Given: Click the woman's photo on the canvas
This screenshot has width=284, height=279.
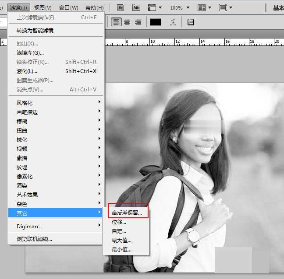Looking at the screenshot, I should point(195,178).
